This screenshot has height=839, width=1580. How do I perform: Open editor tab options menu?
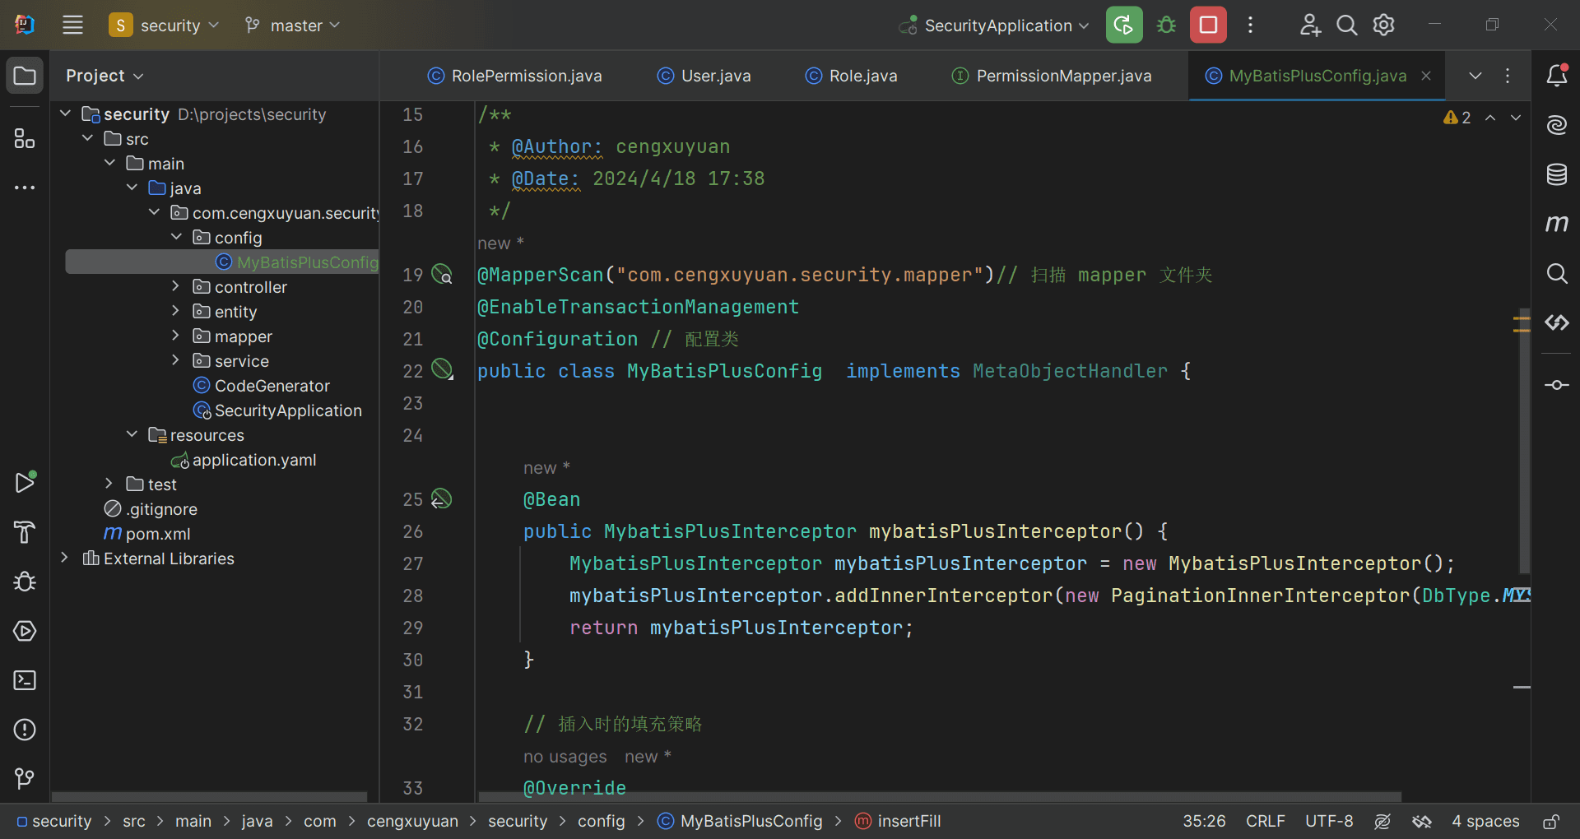[x=1508, y=76]
